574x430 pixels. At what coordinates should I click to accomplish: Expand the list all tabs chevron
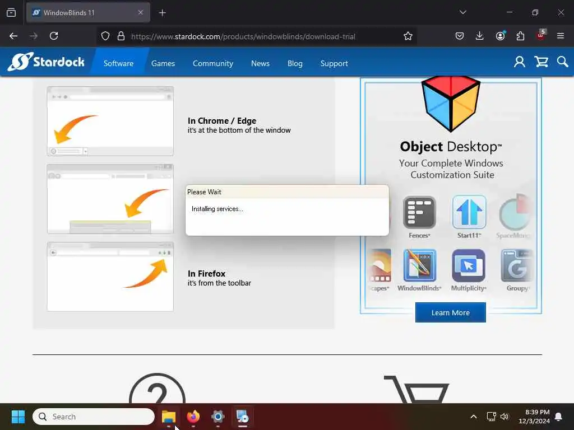point(462,12)
